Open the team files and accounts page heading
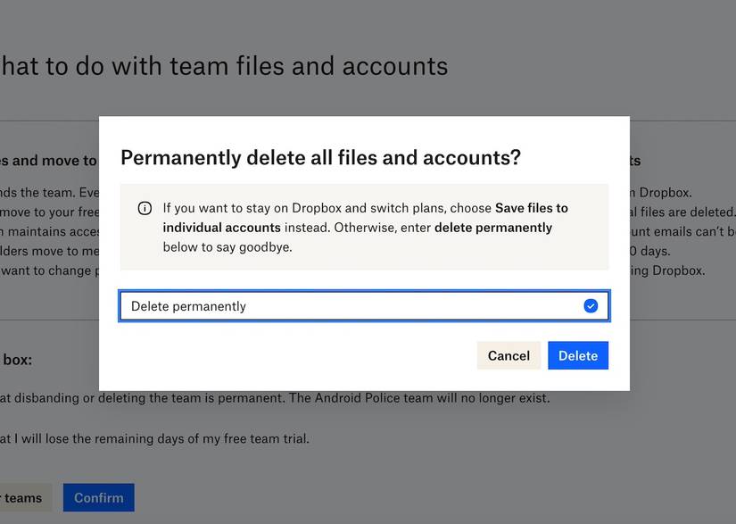 pos(223,65)
